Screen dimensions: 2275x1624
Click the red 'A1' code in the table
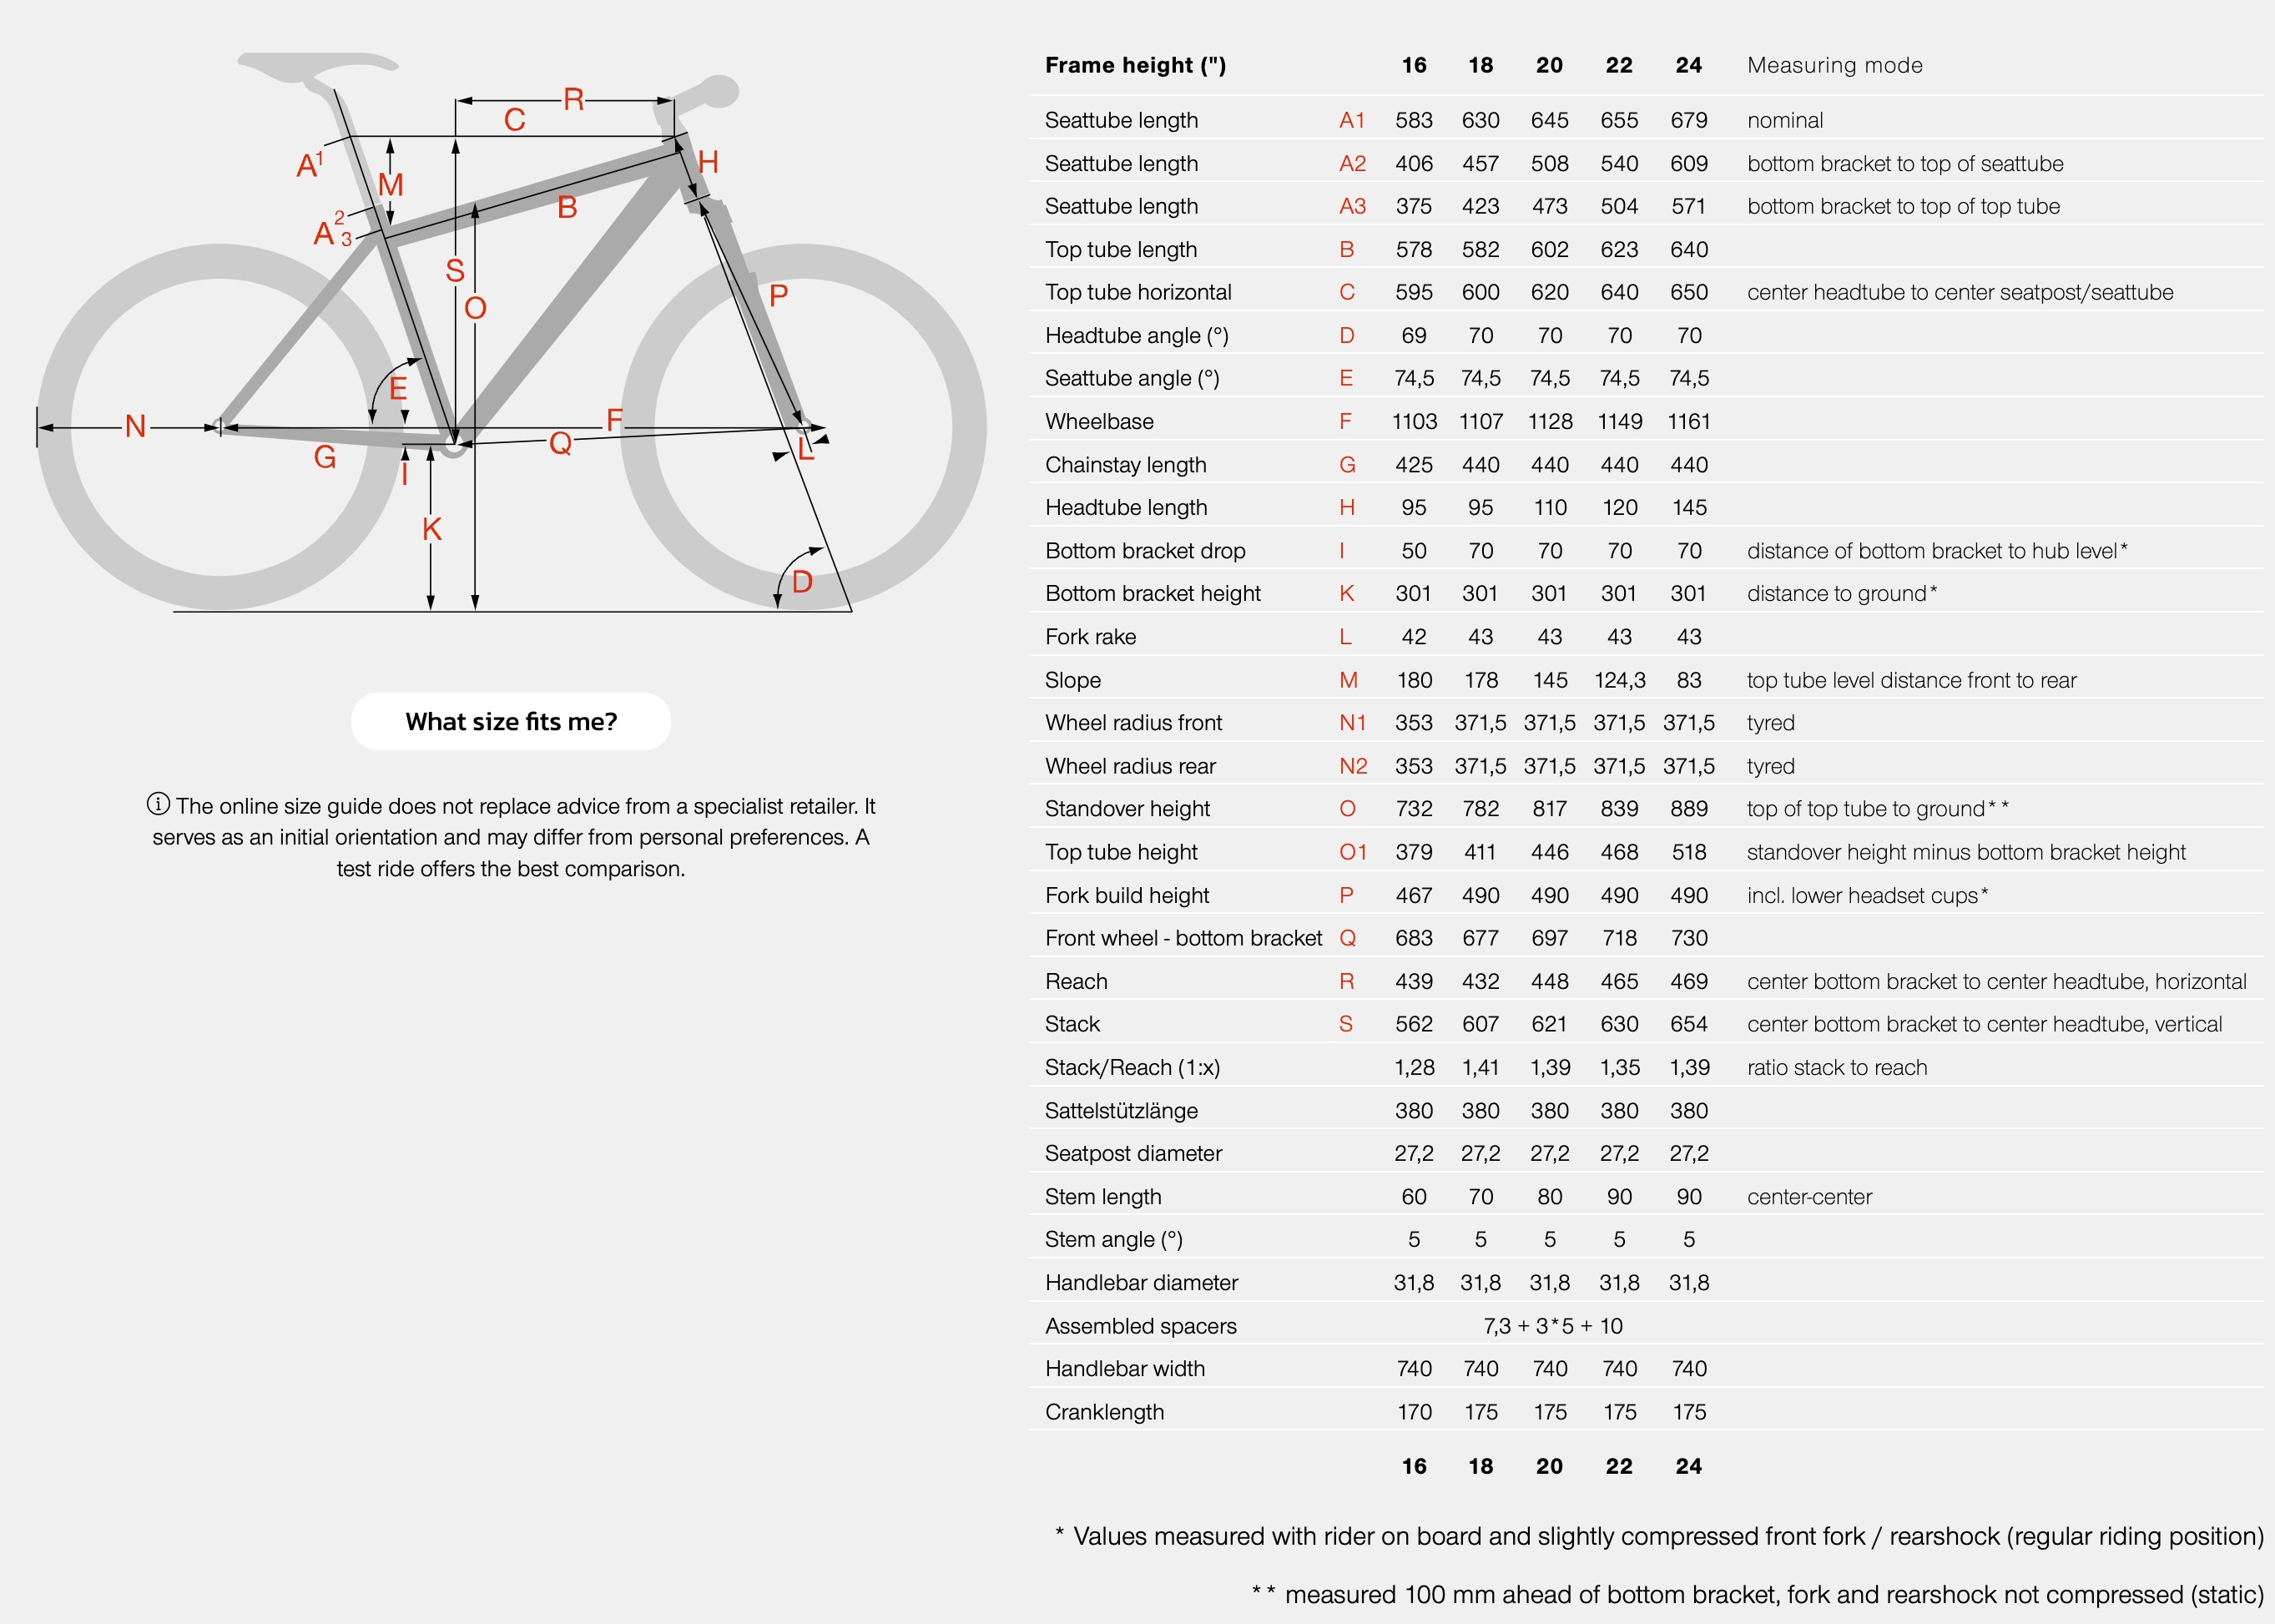(1352, 120)
